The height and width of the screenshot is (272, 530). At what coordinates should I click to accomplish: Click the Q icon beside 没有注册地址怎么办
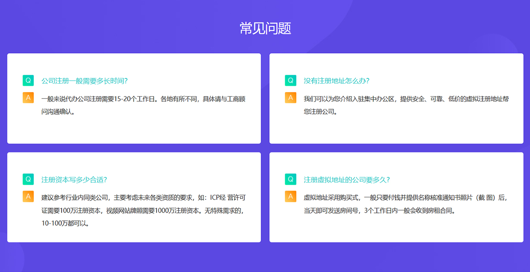pos(290,80)
